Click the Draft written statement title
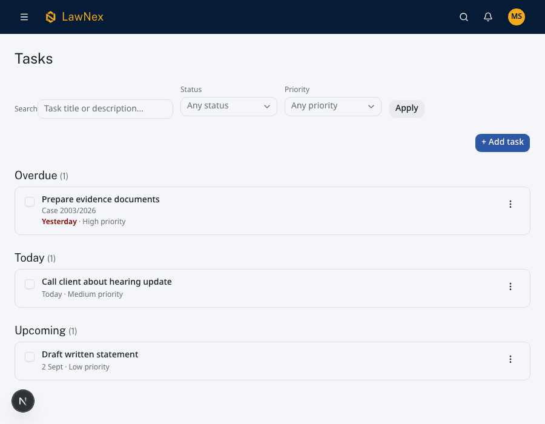This screenshot has width=545, height=424. pos(90,354)
